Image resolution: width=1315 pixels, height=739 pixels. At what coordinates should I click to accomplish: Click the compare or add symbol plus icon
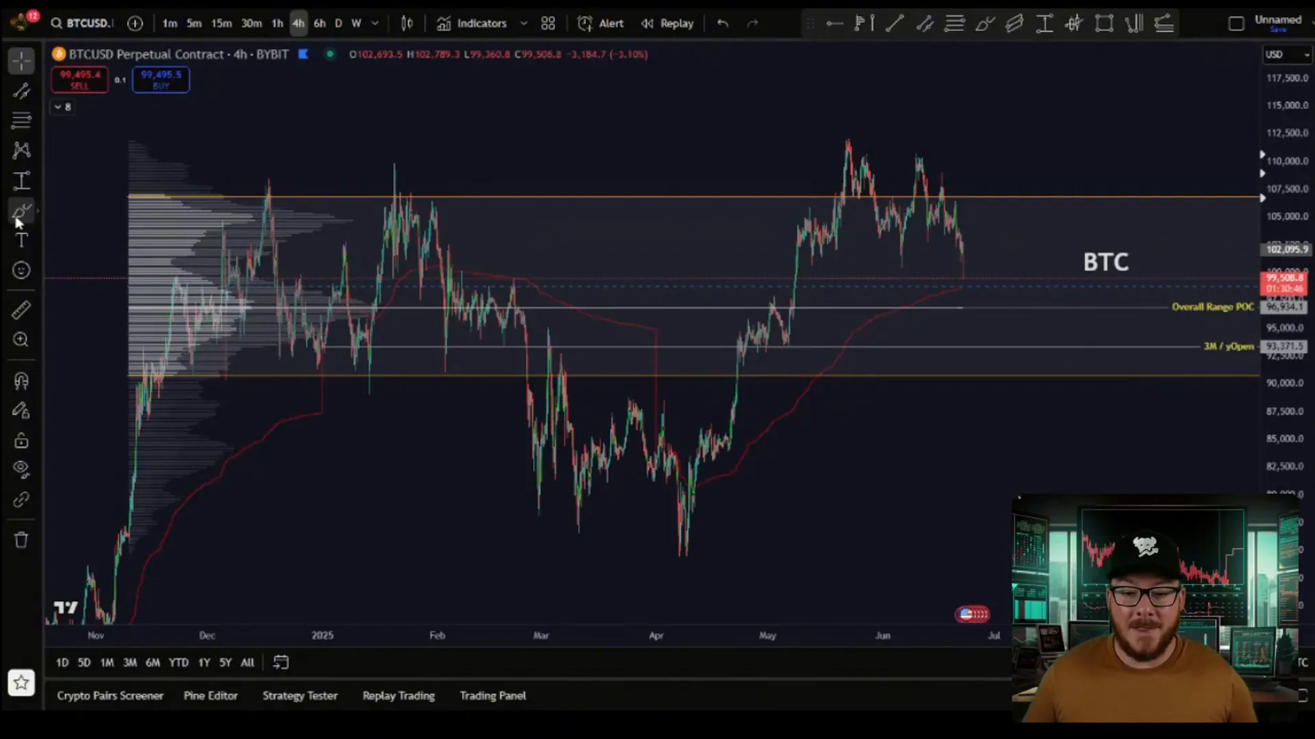pos(135,23)
